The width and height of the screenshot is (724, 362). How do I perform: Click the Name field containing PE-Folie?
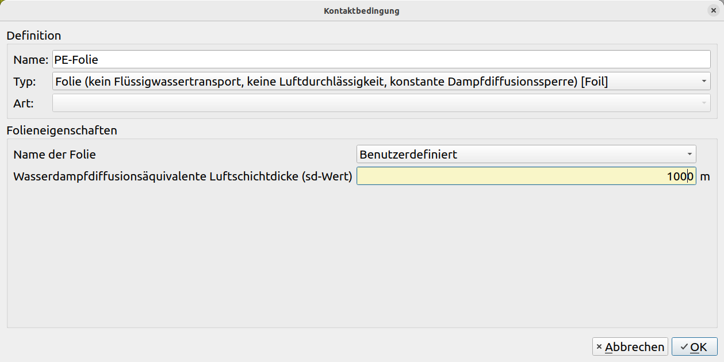[x=381, y=60]
